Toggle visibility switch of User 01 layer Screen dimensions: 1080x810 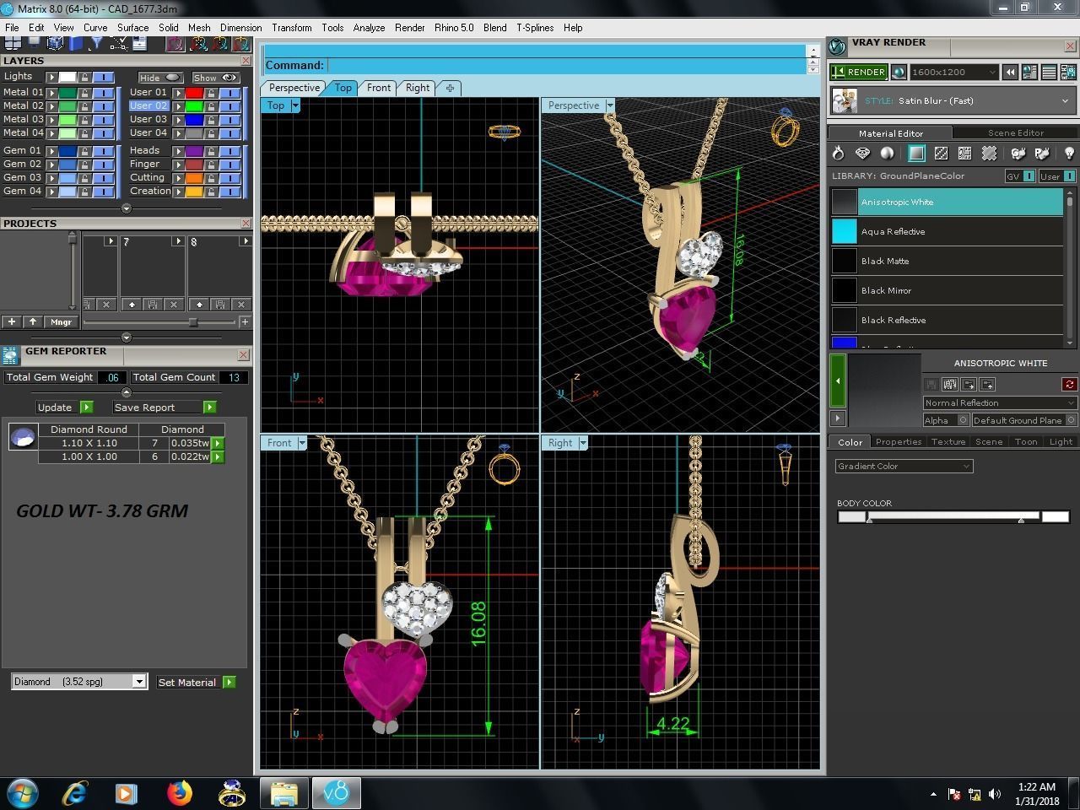pyautogui.click(x=229, y=93)
